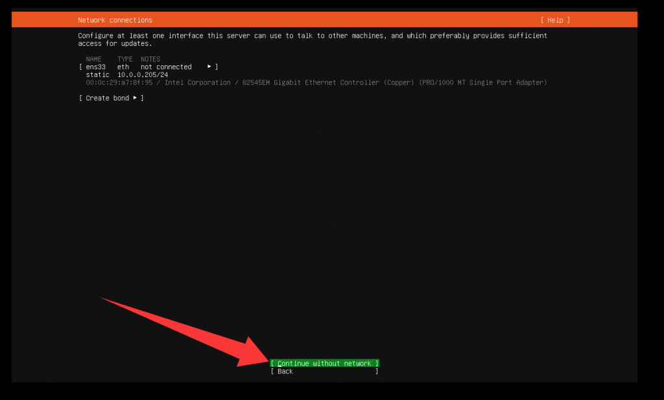Viewport: 664px width, 400px height.
Task: Click the NOTES column header
Action: [150, 59]
